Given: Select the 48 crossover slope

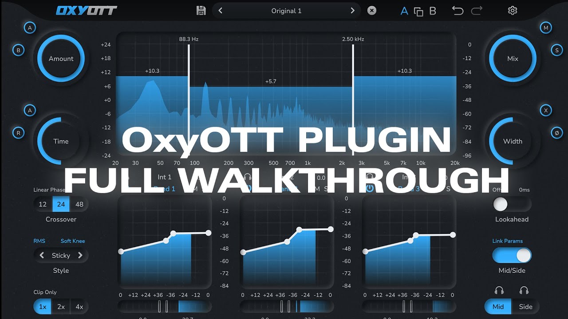Looking at the screenshot, I should (x=79, y=204).
